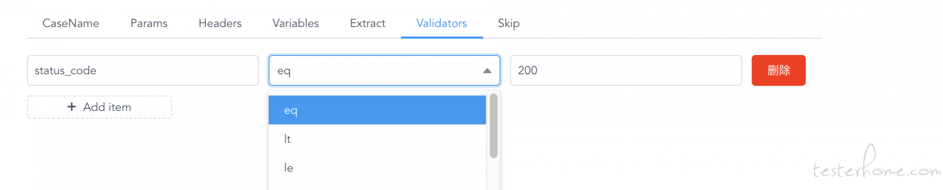The height and width of the screenshot is (190, 943).
Task: Click the red 删除 delete button
Action: [778, 70]
